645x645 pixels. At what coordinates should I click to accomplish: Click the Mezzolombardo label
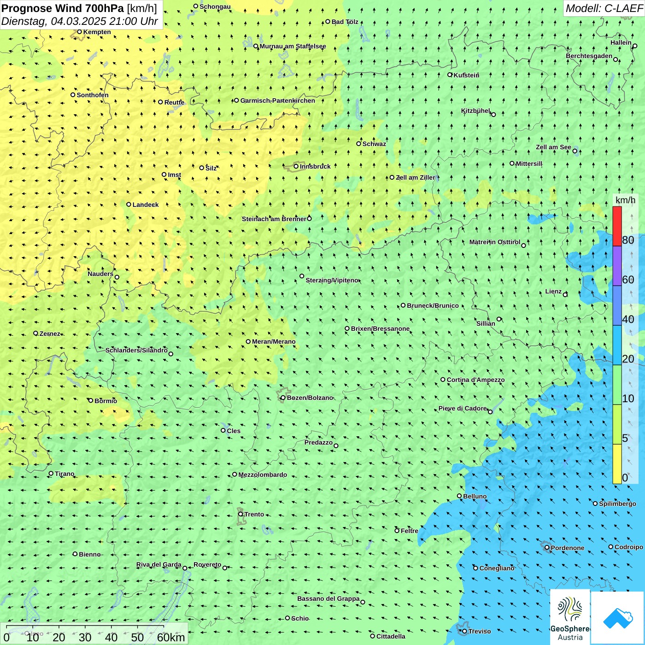click(x=263, y=475)
